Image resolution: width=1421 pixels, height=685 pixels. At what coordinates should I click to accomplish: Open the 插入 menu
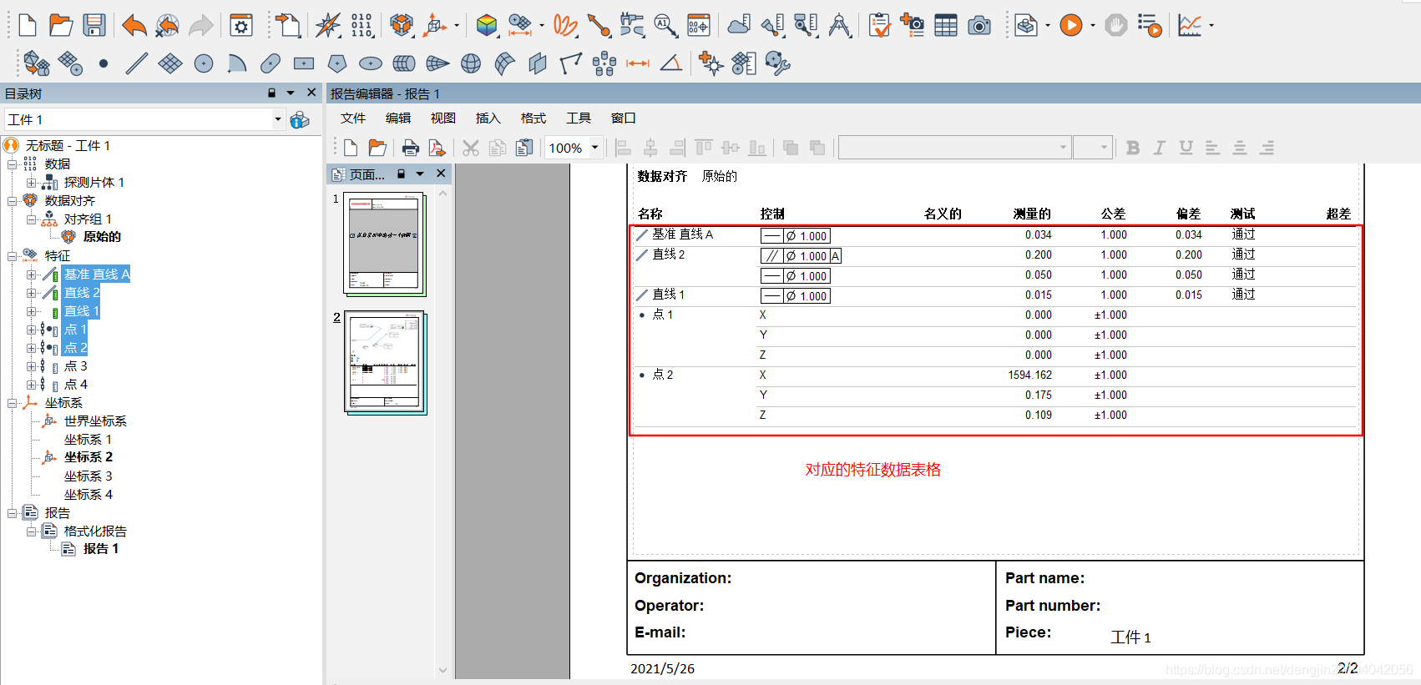[488, 118]
